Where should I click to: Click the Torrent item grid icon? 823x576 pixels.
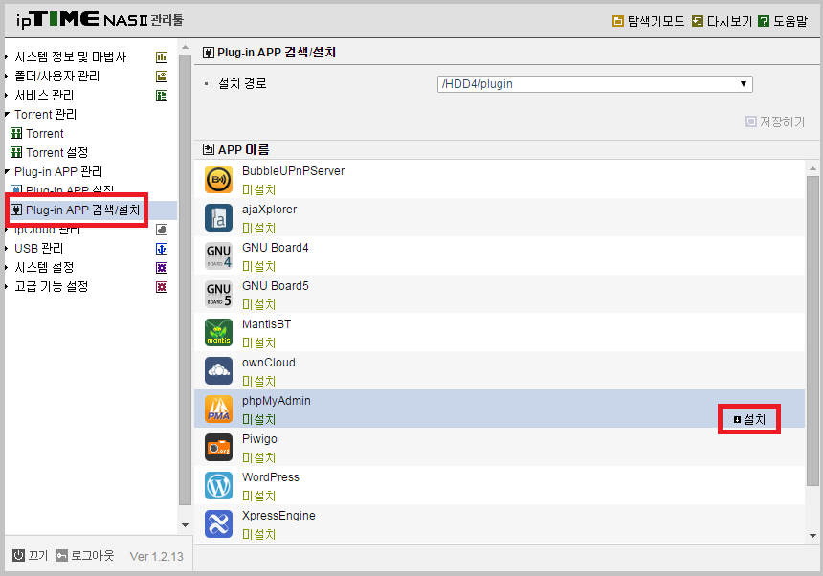[16, 133]
